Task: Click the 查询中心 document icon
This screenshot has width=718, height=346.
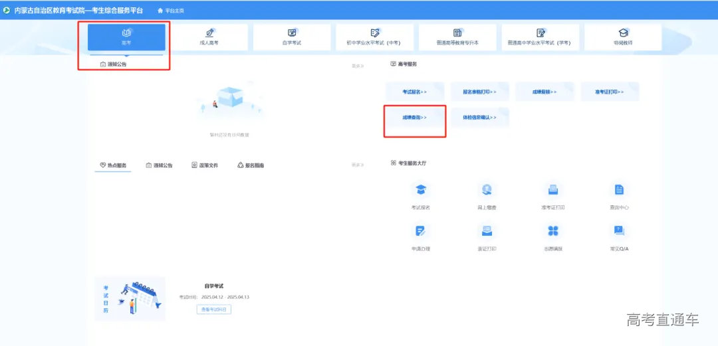Action: (x=619, y=189)
